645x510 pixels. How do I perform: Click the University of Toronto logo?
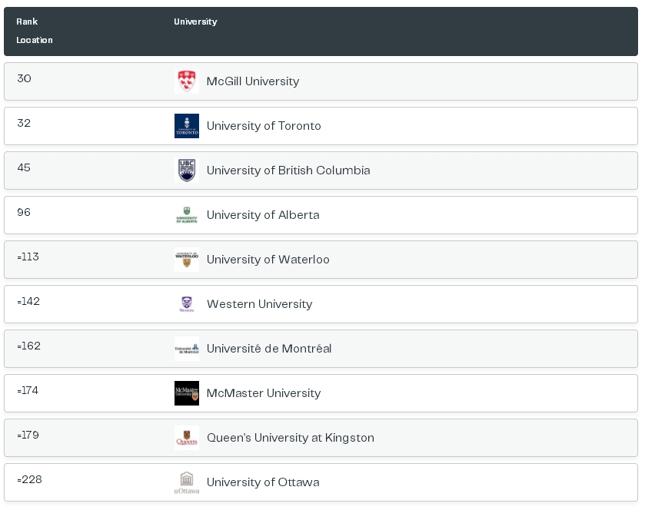point(186,126)
